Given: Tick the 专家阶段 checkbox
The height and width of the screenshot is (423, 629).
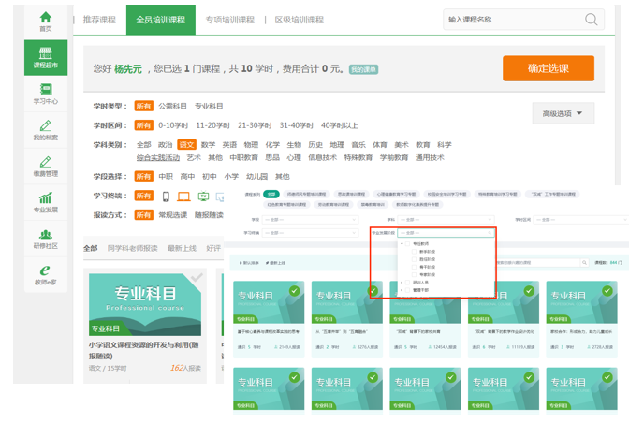Looking at the screenshot, I should click(x=414, y=274).
